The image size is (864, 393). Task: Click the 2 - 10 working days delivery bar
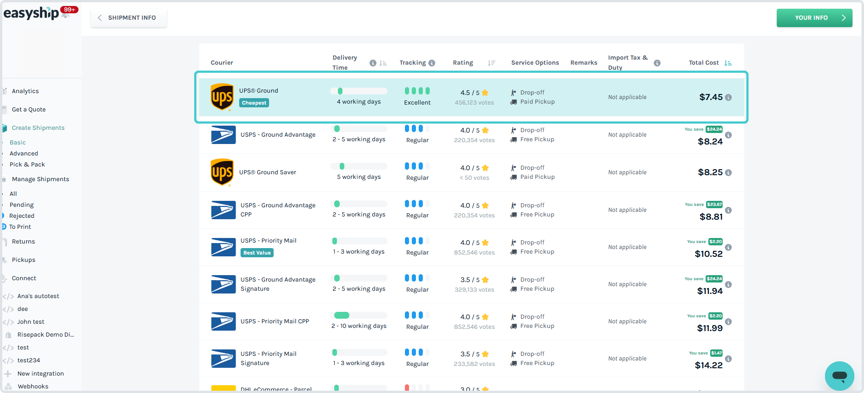pos(359,316)
